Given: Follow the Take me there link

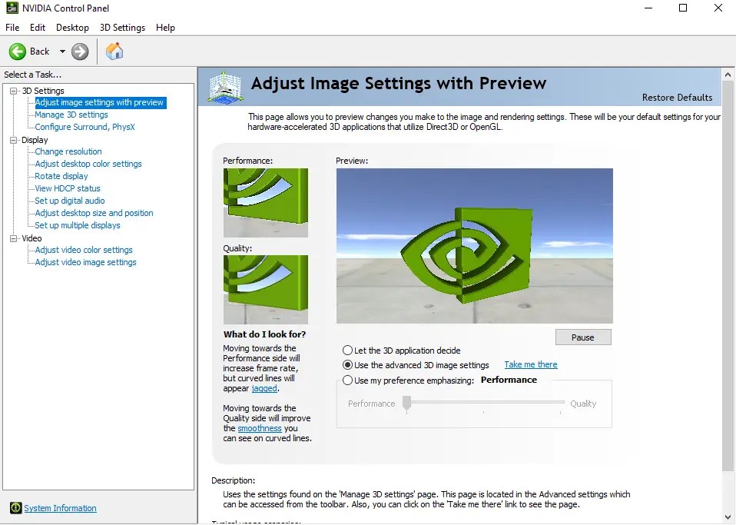Looking at the screenshot, I should [531, 364].
